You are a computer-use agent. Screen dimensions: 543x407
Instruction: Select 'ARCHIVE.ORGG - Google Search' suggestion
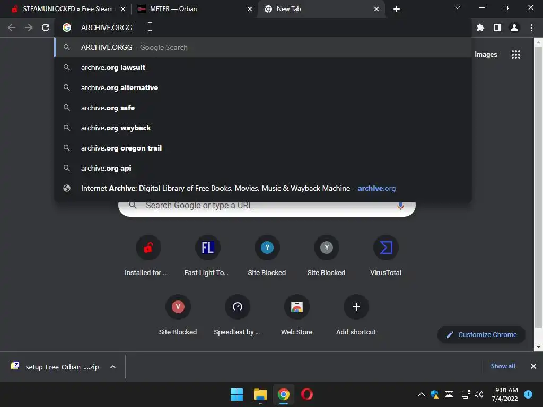263,47
